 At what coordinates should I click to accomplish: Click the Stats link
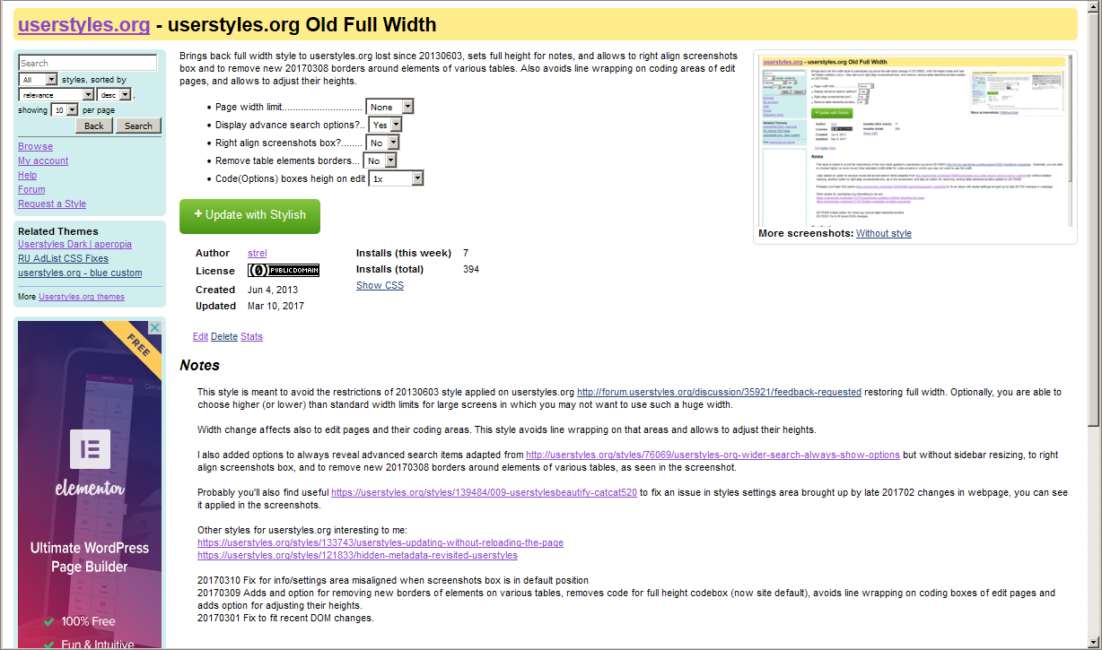(x=251, y=336)
